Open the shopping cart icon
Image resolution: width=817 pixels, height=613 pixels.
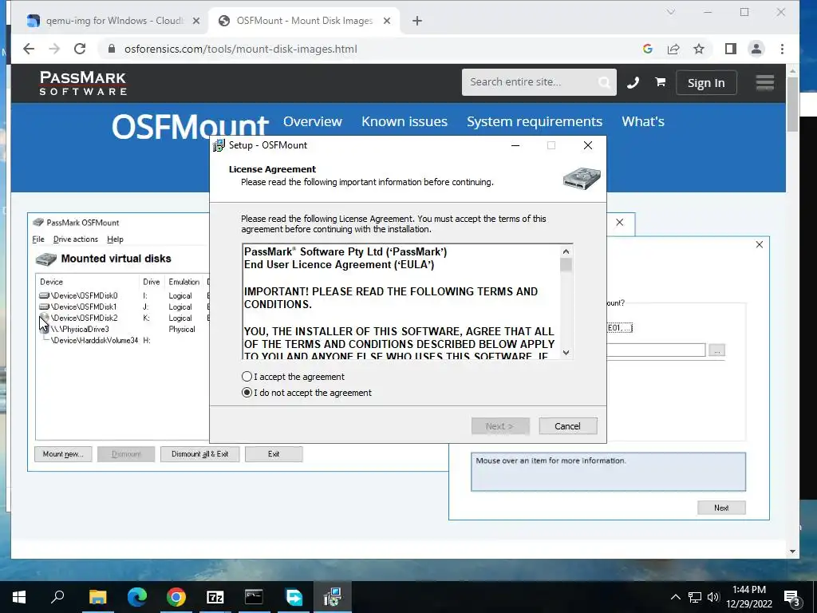point(660,82)
